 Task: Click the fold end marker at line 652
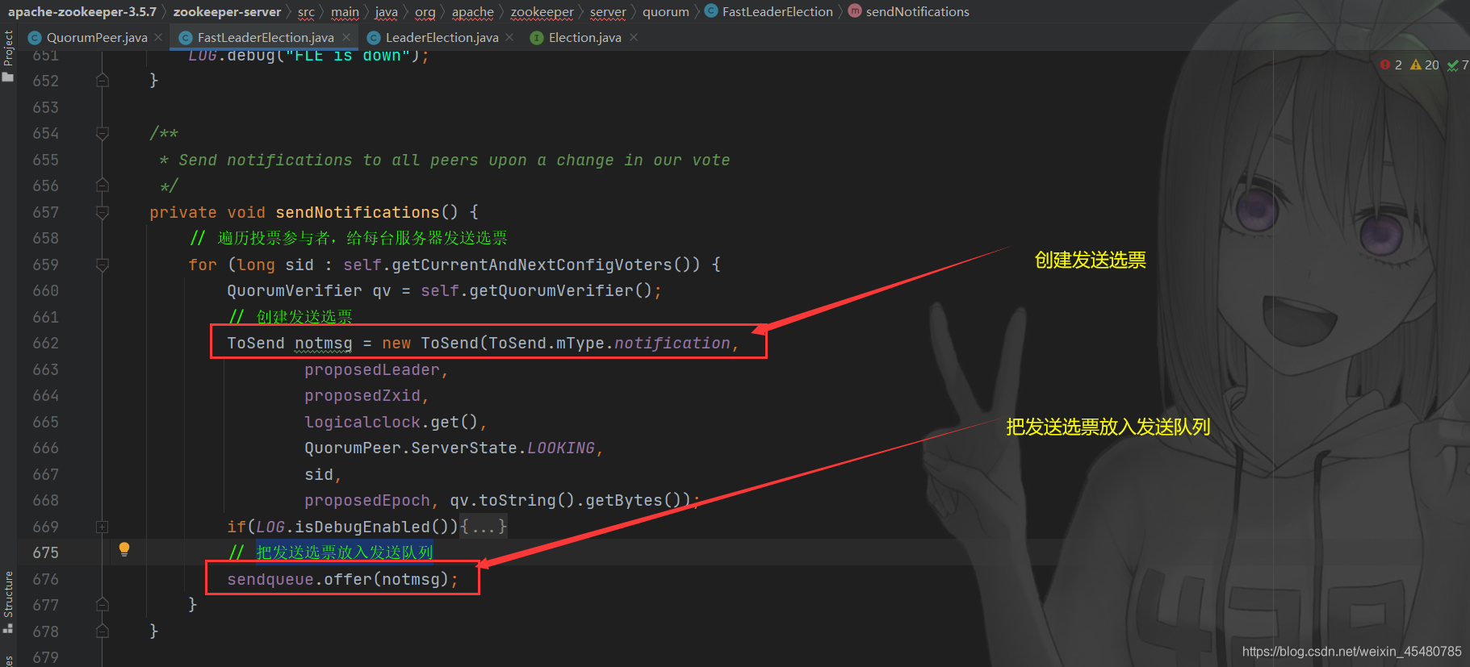pos(103,81)
